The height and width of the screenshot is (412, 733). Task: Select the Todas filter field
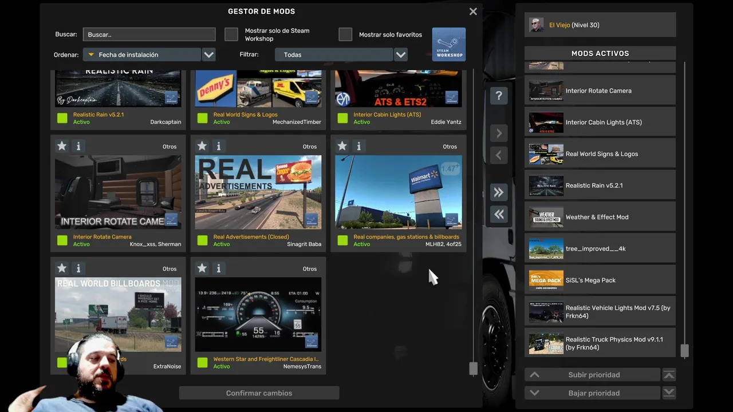pos(334,55)
